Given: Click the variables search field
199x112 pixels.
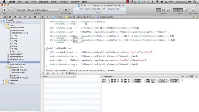Looking at the screenshot, I should (87, 77).
